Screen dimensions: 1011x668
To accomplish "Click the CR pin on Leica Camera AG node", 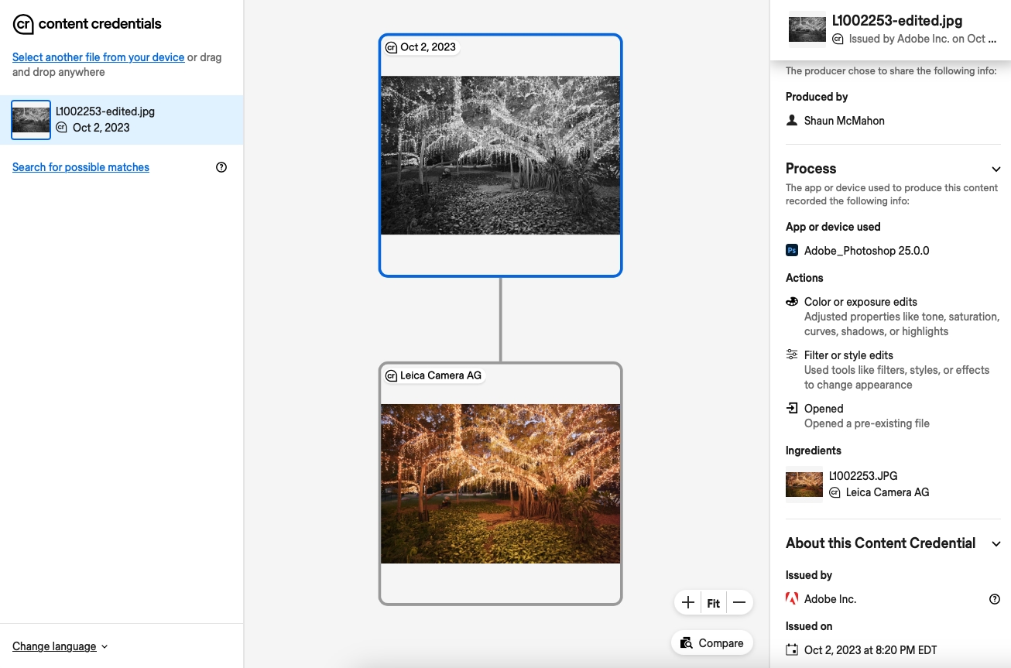I will [x=389, y=375].
